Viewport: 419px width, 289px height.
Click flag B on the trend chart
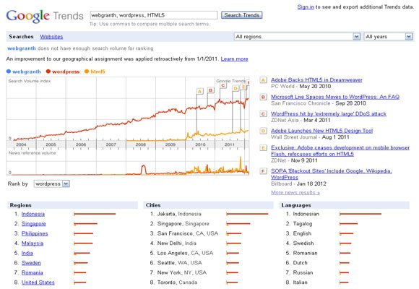(210, 90)
